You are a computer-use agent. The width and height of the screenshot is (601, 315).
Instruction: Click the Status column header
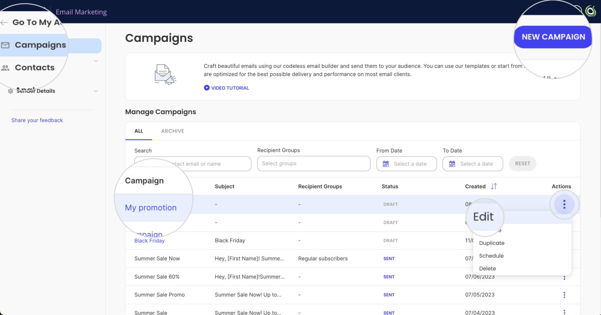pos(390,186)
